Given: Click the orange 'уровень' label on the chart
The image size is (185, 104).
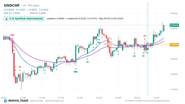Looking at the screenshot, I should pos(108,44).
